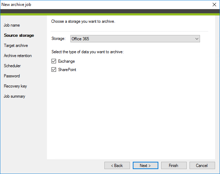Uncheck the Exchange checkbox
Viewport: 220px width, 174px height.
click(x=54, y=61)
